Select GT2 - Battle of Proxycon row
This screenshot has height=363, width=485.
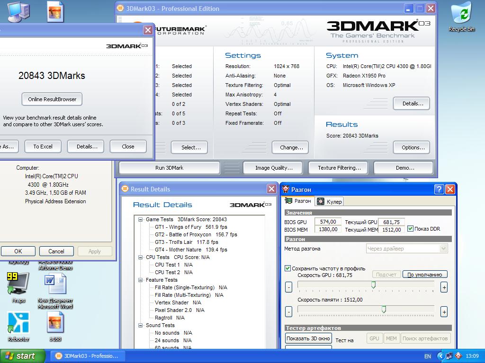point(196,234)
